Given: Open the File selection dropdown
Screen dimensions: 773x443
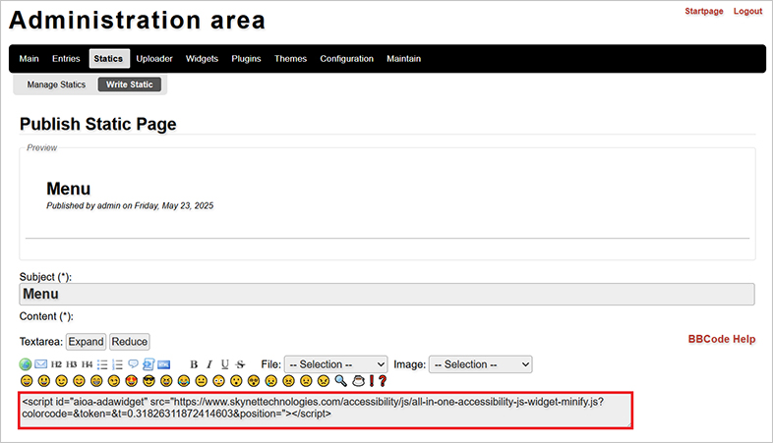Looking at the screenshot, I should [x=335, y=364].
